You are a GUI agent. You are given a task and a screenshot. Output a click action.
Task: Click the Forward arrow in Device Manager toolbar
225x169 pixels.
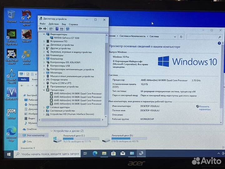pos(45,29)
